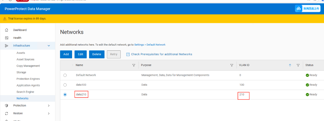
Task: Sort by VLAN ID ascending arrow
Action: [290, 65]
